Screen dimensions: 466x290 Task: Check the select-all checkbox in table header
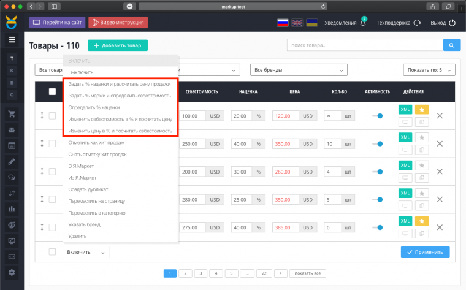pyautogui.click(x=52, y=92)
